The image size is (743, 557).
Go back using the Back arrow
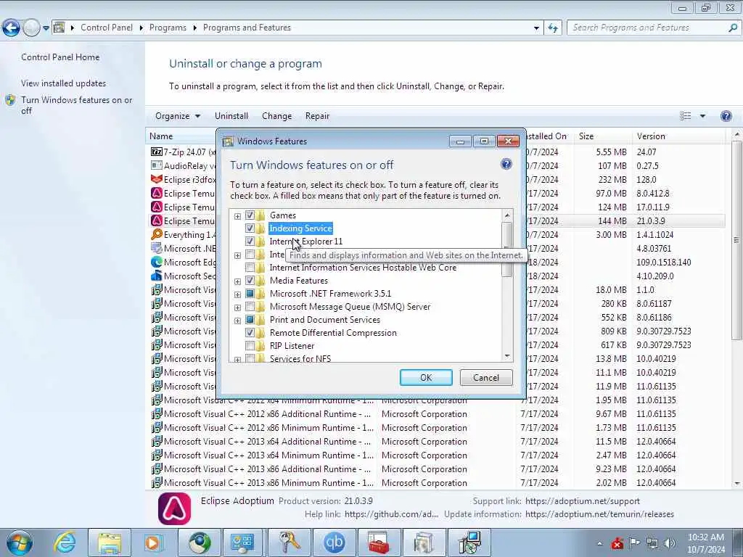11,28
